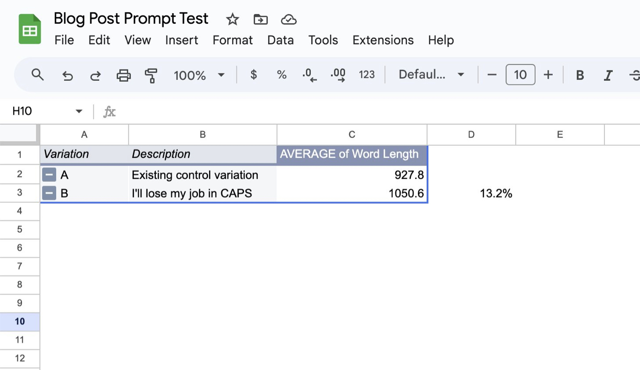The height and width of the screenshot is (370, 640).
Task: Open the Data menu
Action: click(x=280, y=40)
